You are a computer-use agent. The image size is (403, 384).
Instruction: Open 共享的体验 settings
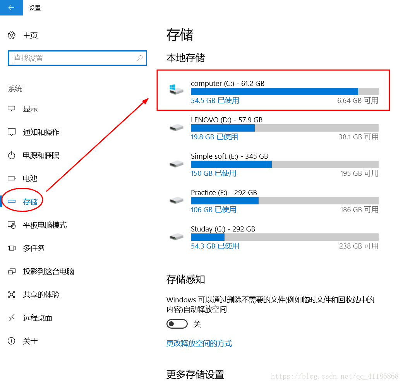[41, 295]
